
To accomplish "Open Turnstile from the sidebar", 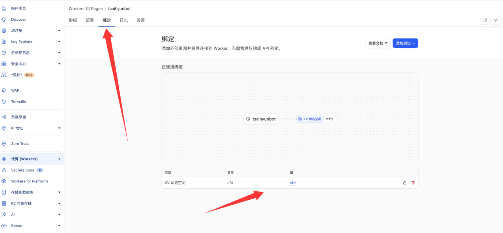I will (18, 101).
